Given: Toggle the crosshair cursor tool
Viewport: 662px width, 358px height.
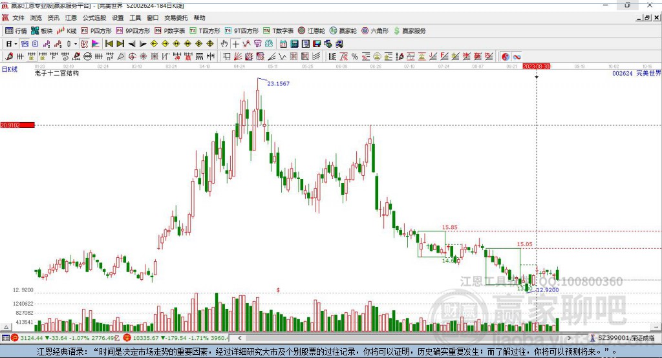Looking at the screenshot, I should coord(235,44).
